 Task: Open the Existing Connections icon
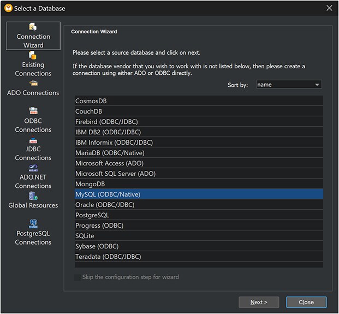click(33, 55)
